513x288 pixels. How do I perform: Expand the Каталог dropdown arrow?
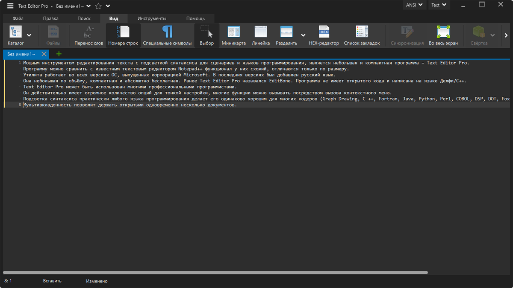point(29,35)
